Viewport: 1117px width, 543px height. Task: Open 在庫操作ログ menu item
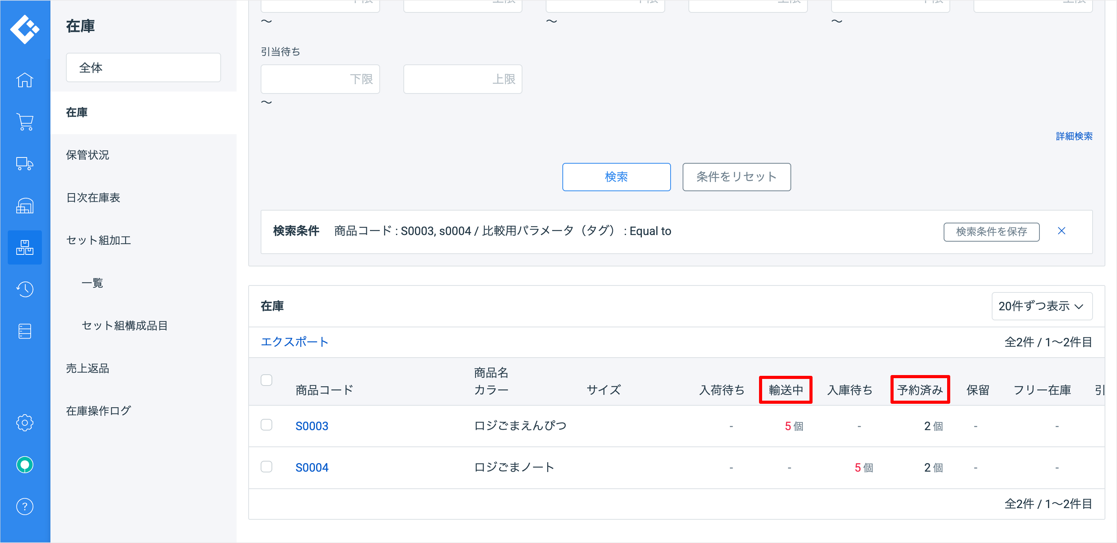click(x=99, y=411)
